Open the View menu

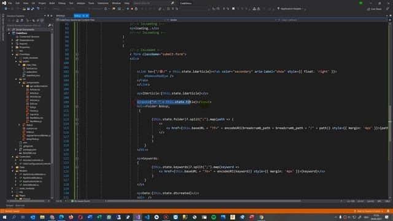[x=26, y=3]
